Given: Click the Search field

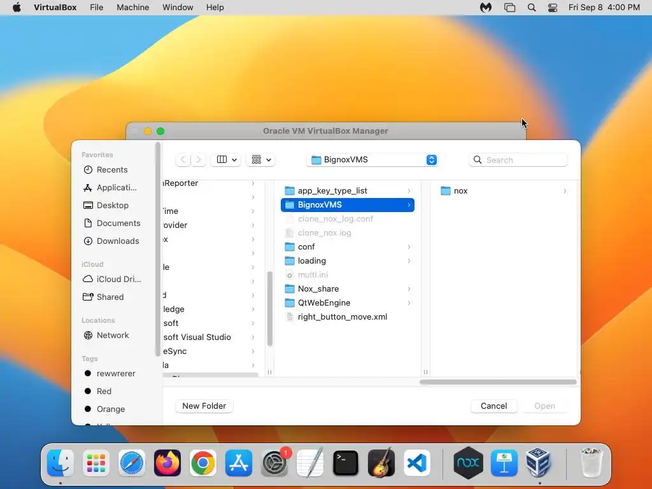Looking at the screenshot, I should coord(518,160).
